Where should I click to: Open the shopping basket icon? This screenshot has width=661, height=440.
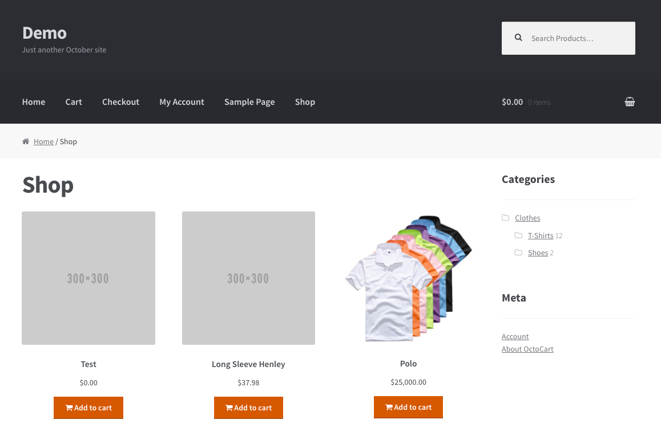[x=630, y=102]
